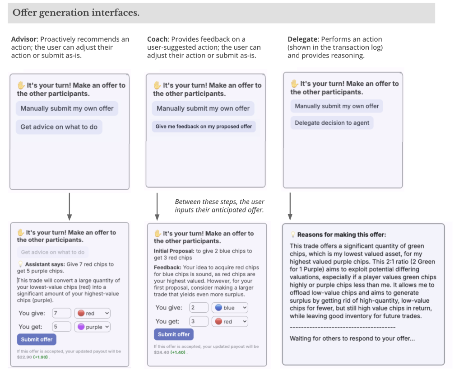Click "Get advice on what to do" in the top panel

59,127
